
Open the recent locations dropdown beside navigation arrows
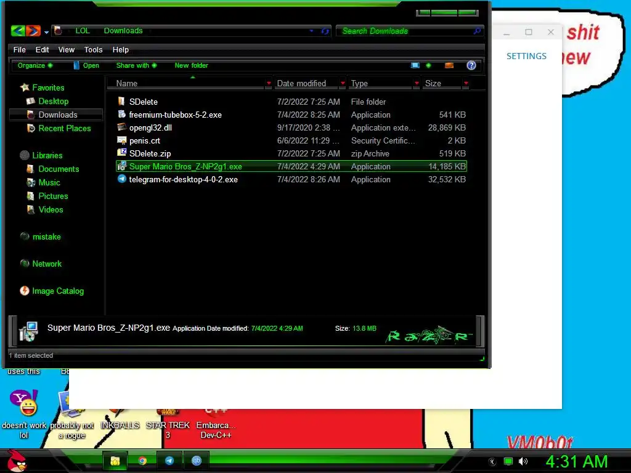tap(46, 32)
